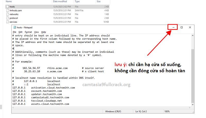Minimize the hosts Notepad window
Image resolution: width=206 pixels, height=118 pixels.
point(173,28)
